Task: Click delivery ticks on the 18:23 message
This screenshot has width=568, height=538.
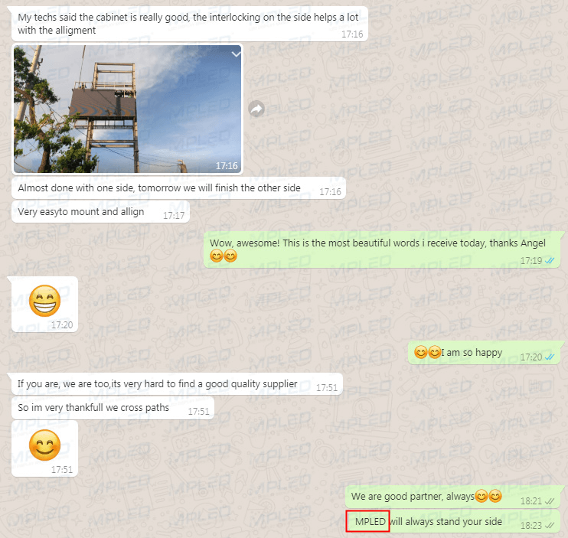Action: click(550, 526)
